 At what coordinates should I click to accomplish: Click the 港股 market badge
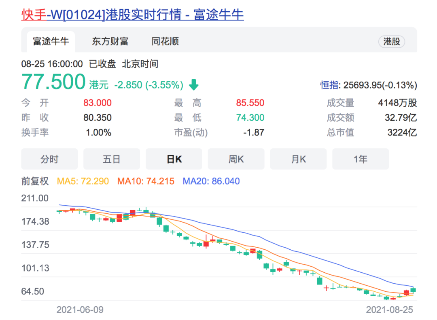coord(391,42)
